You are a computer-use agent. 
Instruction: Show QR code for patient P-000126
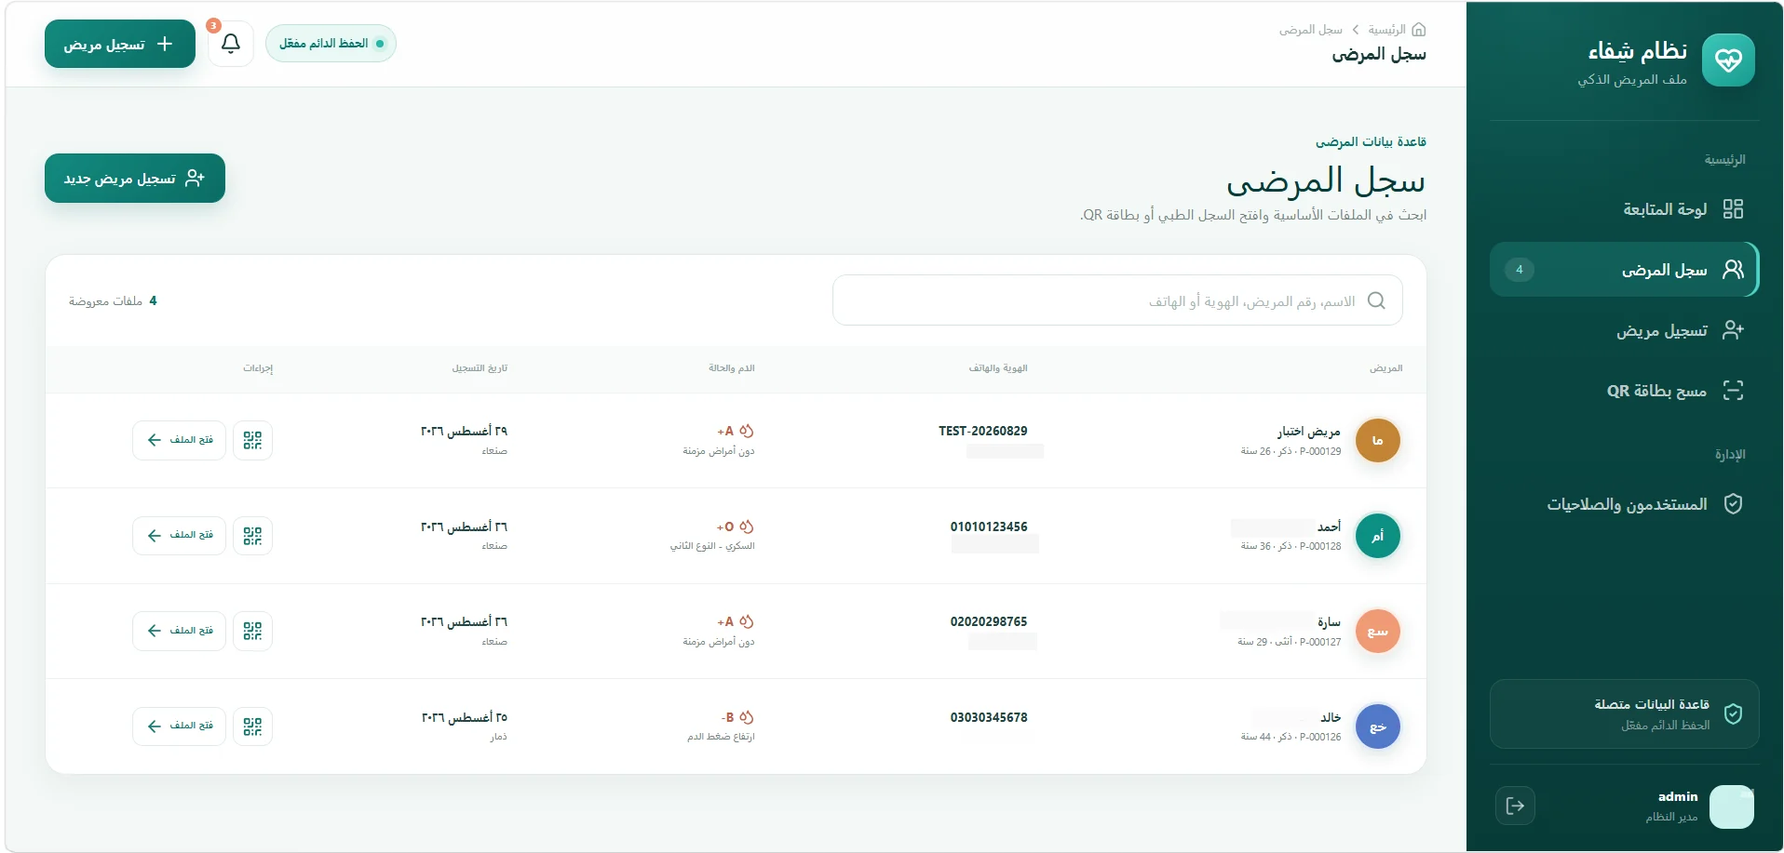click(x=252, y=726)
